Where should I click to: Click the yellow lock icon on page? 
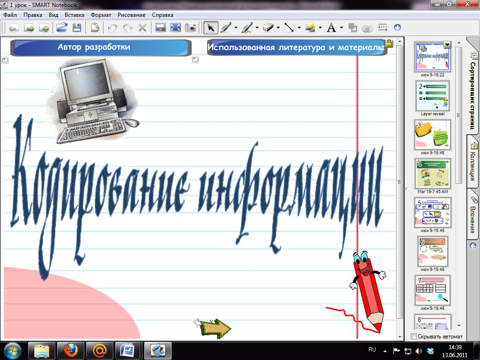click(389, 43)
